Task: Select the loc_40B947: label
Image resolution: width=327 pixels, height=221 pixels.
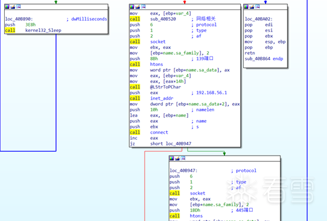Action: click(x=184, y=170)
